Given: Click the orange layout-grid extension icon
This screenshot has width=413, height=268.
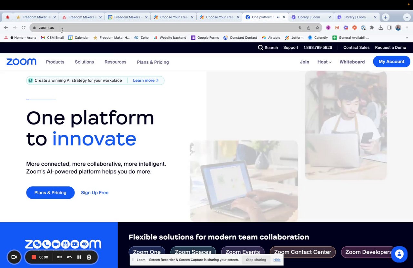Looking at the screenshot, I should pyautogui.click(x=337, y=28).
